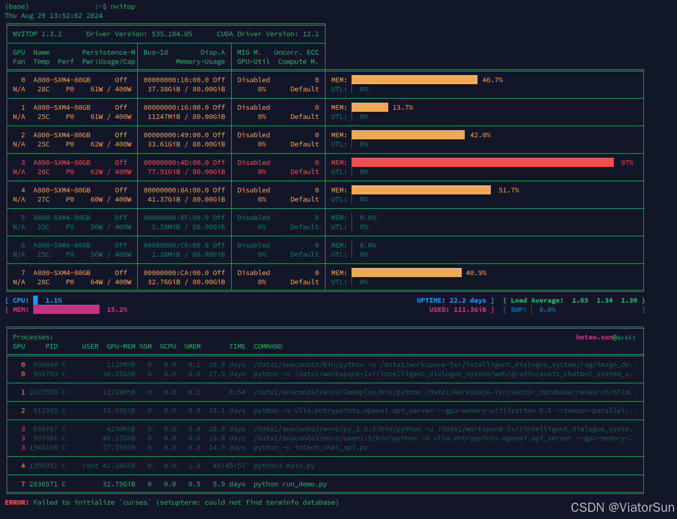Click the 'Processes:' heading
Screen dimensions: 677x519
[x=33, y=337]
